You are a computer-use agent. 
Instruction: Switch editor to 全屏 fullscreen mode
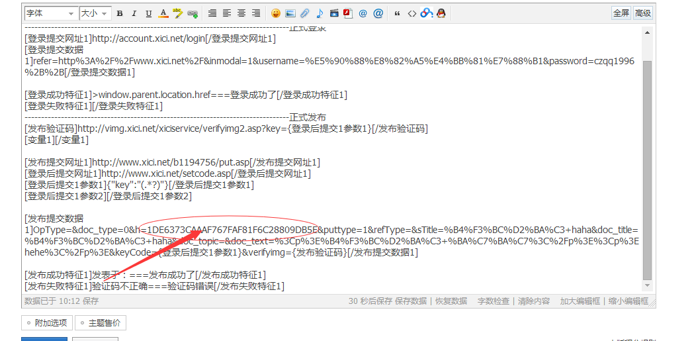point(621,13)
